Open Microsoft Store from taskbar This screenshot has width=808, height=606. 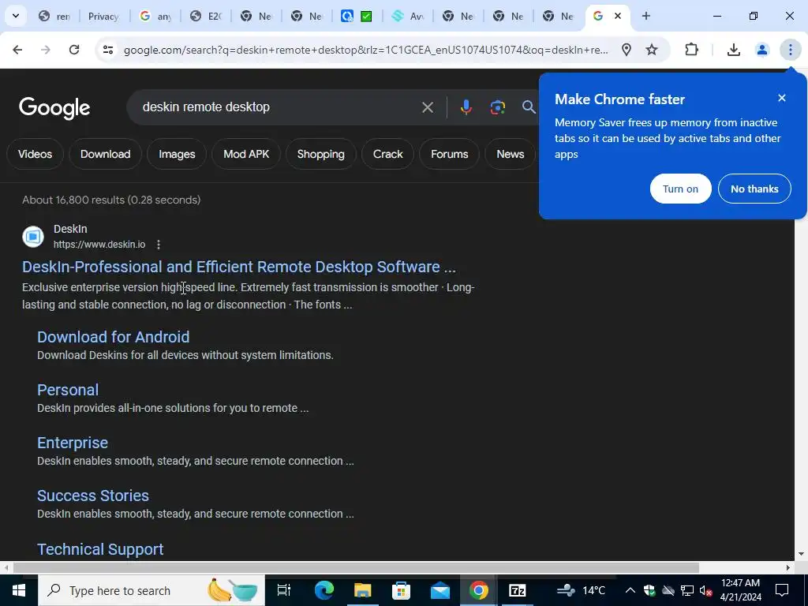(402, 590)
